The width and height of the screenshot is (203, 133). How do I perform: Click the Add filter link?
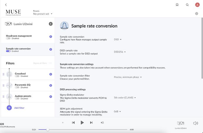19,108
